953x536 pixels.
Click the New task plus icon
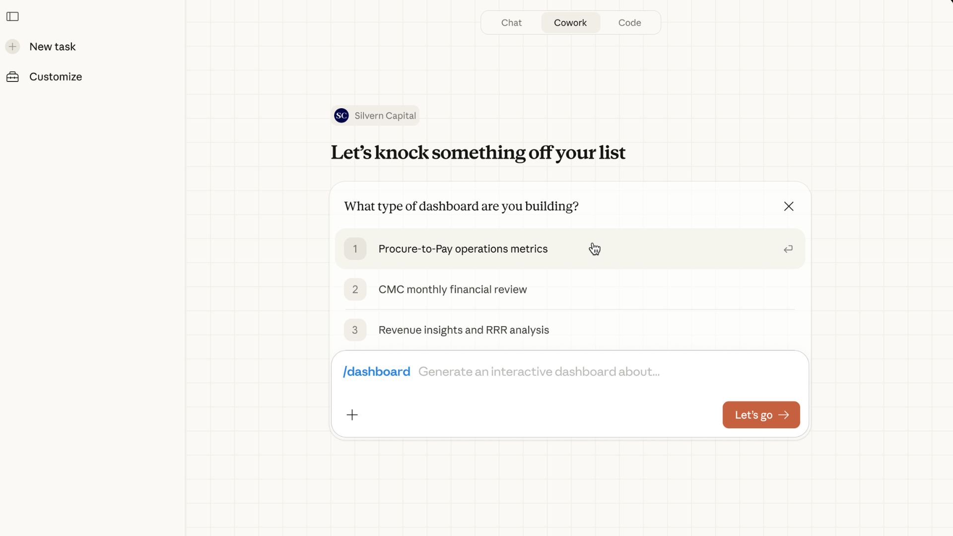point(12,47)
